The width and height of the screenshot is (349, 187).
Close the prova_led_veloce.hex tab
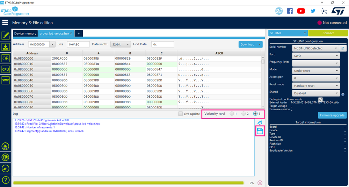71,33
